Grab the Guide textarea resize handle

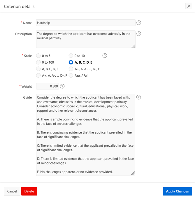tap(133, 174)
